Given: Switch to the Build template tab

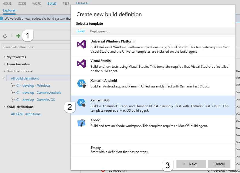Looking at the screenshot, I should [x=80, y=31].
